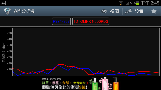Image resolution: width=161 pixels, height=90 pixels.
Task: Tap the green bottle in the ad
Action: click(x=95, y=84)
